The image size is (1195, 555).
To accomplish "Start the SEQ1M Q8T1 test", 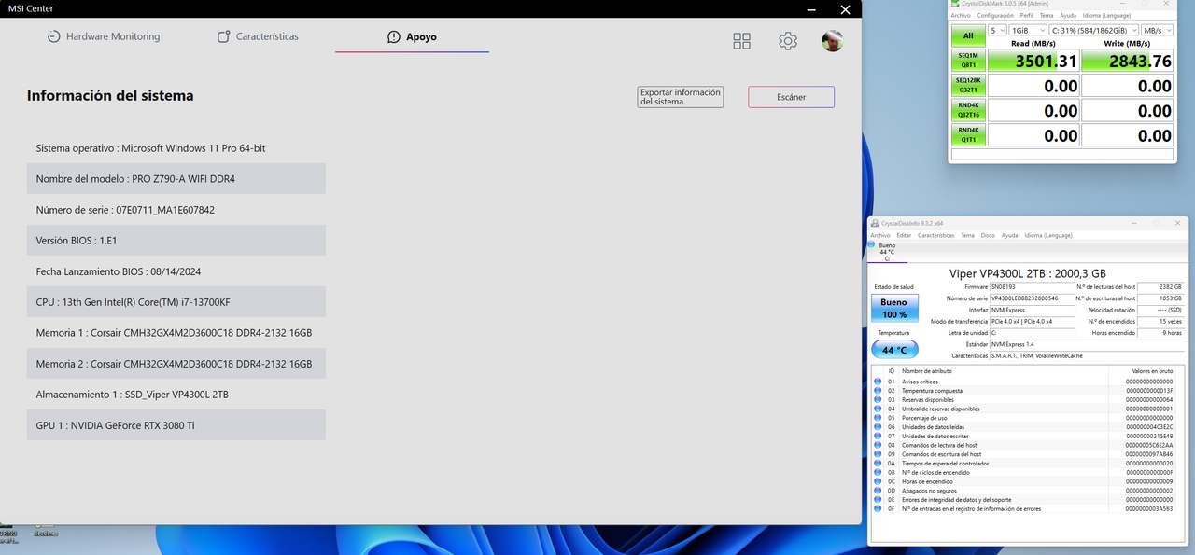I will coord(968,61).
